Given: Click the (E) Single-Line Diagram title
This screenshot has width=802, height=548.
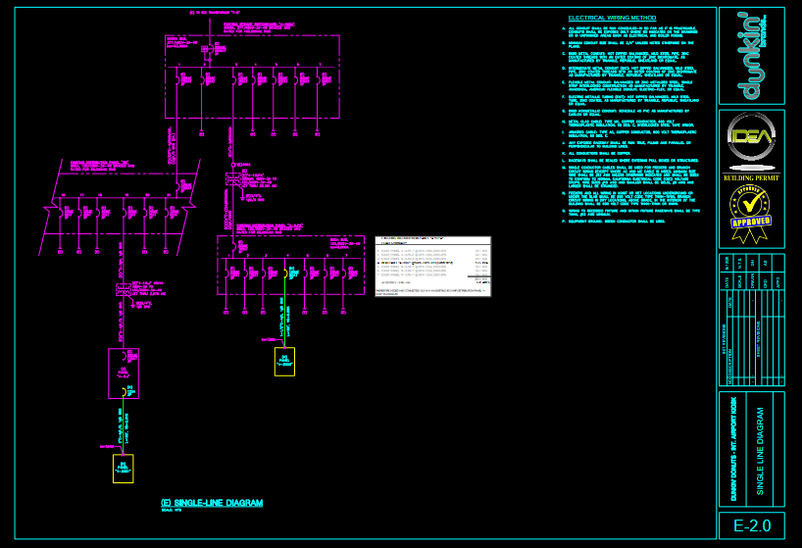Looking at the screenshot, I should (212, 503).
